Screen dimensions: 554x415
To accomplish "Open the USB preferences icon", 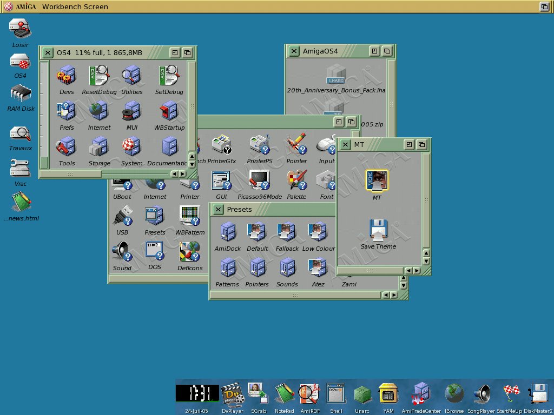I will coord(123,216).
